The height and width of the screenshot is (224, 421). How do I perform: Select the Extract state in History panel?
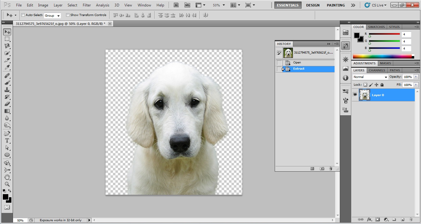(298, 68)
